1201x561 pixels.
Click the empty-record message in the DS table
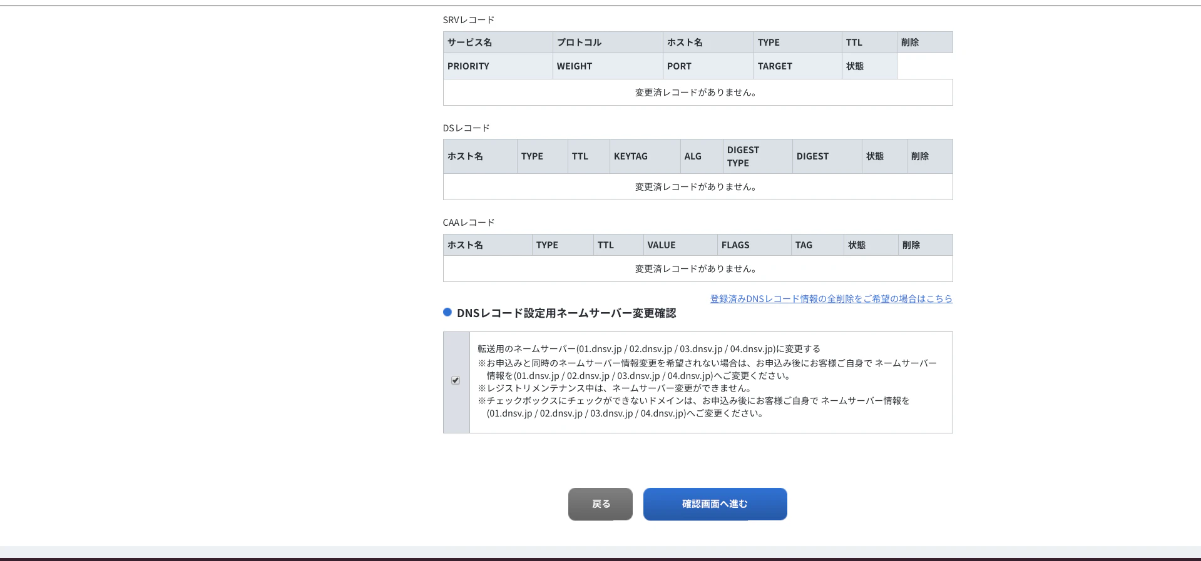pos(697,187)
